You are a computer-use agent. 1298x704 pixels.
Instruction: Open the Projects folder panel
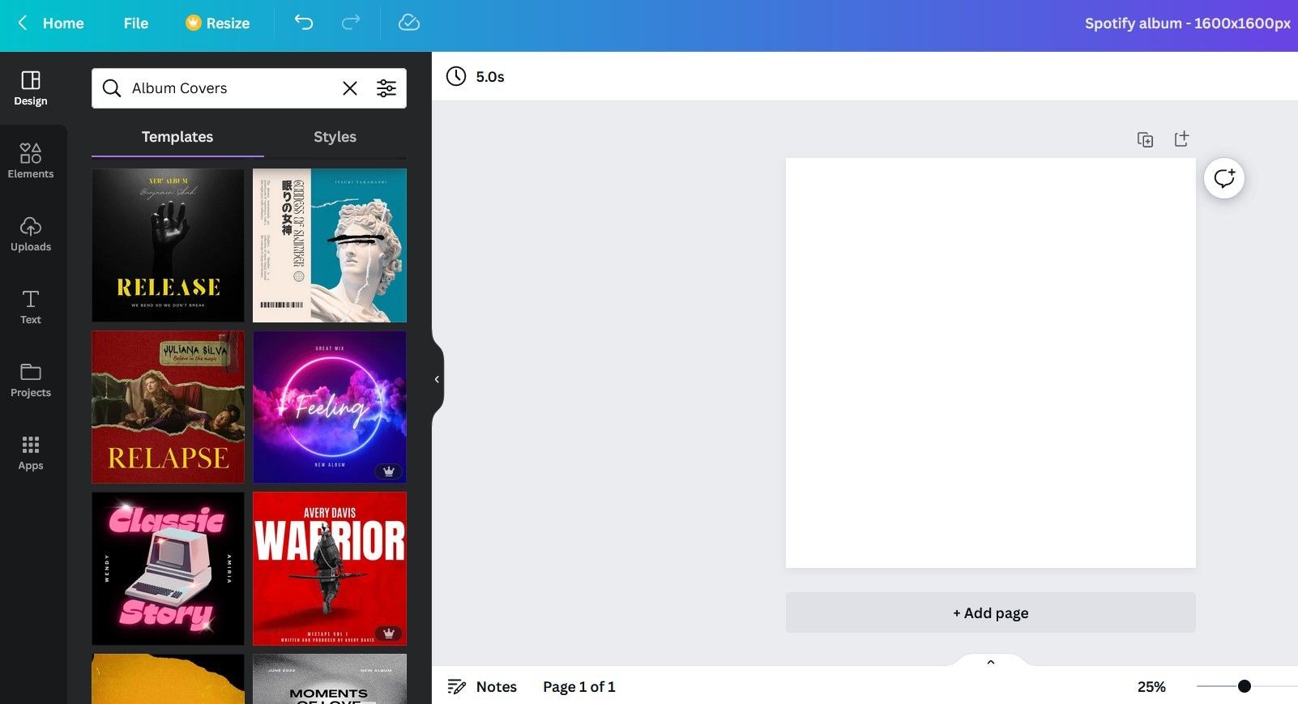coord(31,379)
